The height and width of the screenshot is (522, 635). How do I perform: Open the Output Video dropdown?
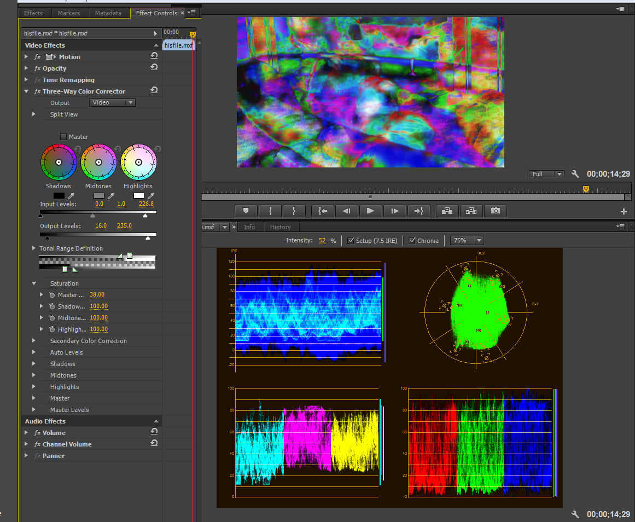[x=112, y=103]
